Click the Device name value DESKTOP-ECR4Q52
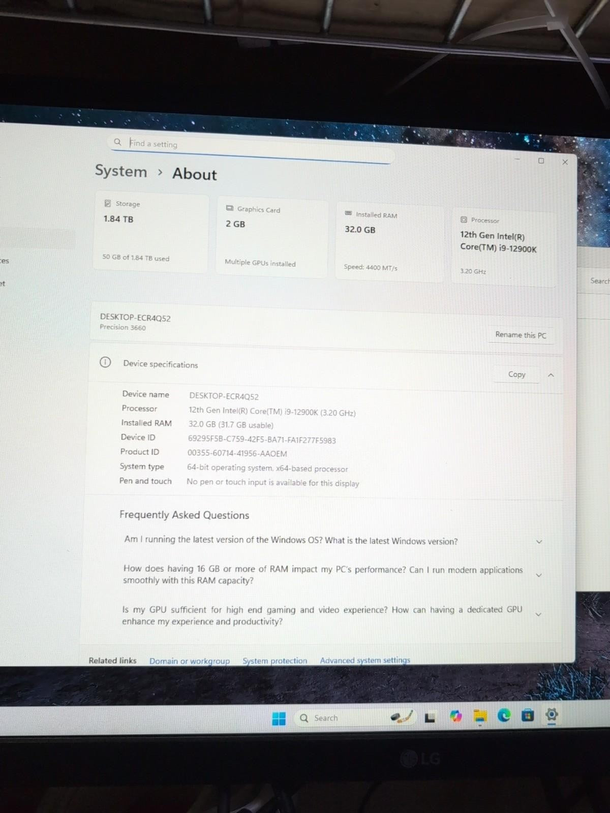Image resolution: width=610 pixels, height=813 pixels. point(224,396)
